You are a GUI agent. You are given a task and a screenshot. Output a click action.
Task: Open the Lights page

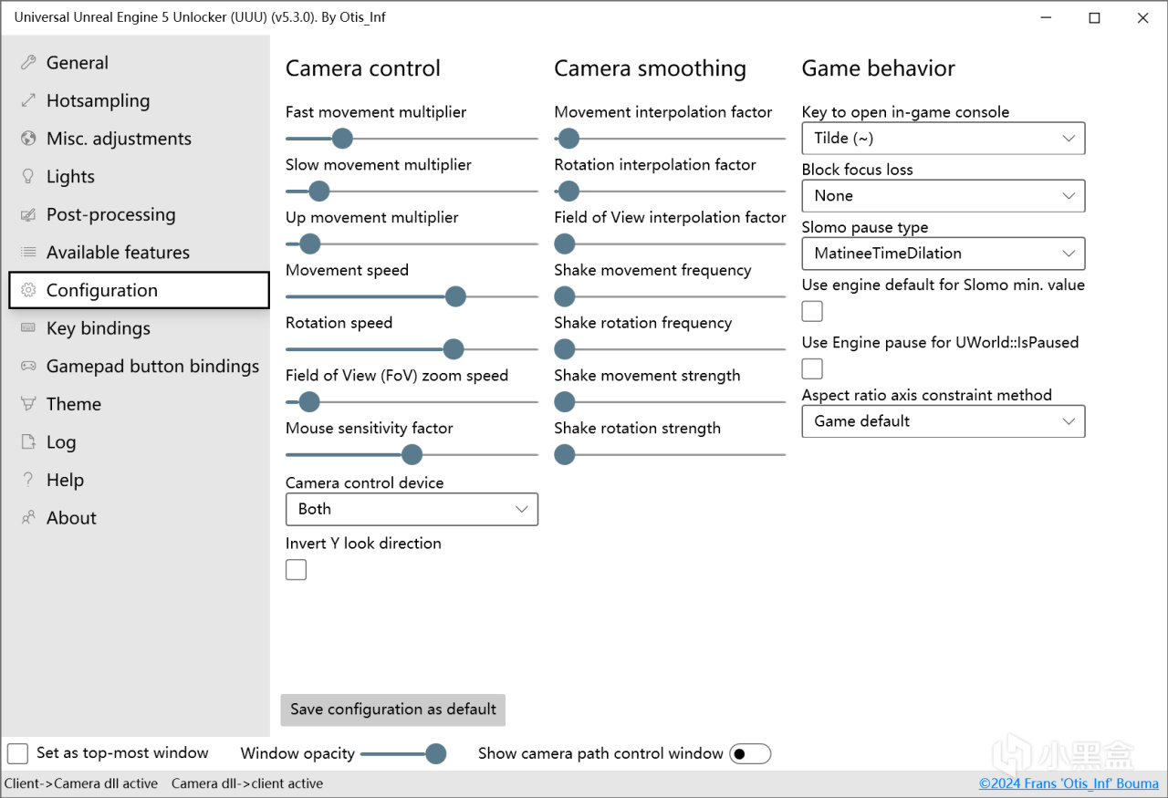click(139, 177)
